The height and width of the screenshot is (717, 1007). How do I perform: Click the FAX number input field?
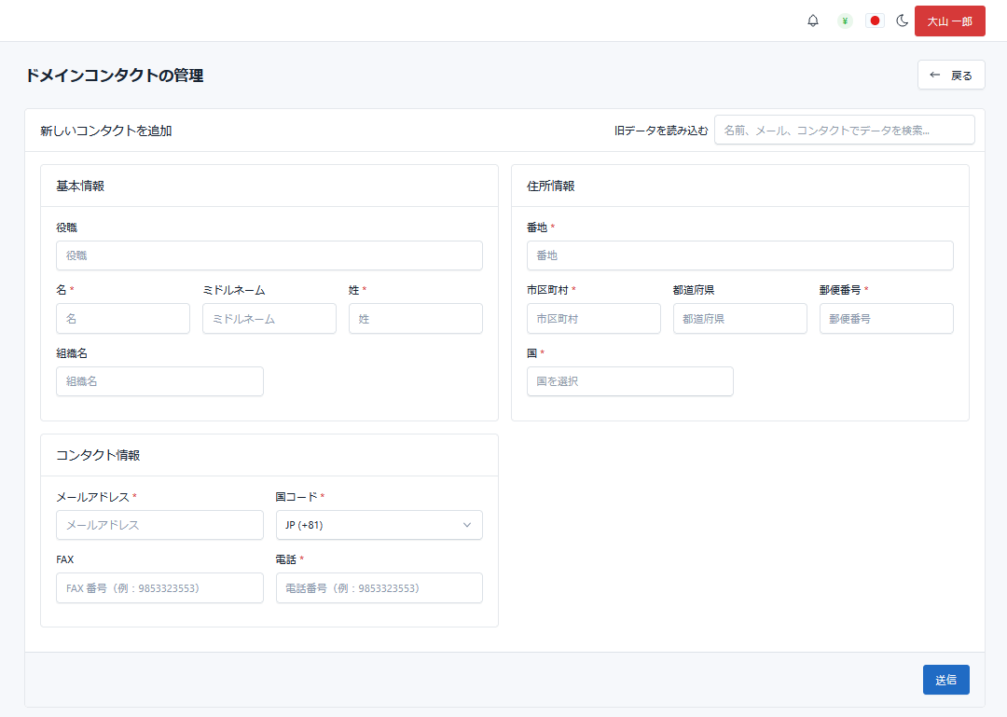tap(159, 588)
